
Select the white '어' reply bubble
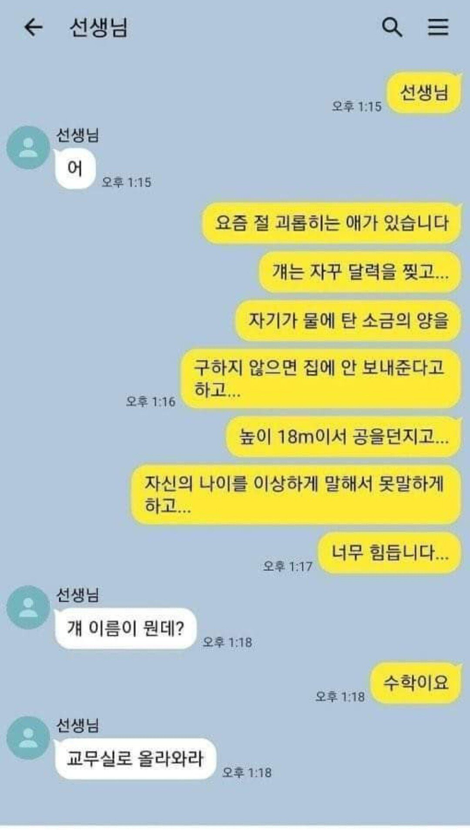(75, 168)
